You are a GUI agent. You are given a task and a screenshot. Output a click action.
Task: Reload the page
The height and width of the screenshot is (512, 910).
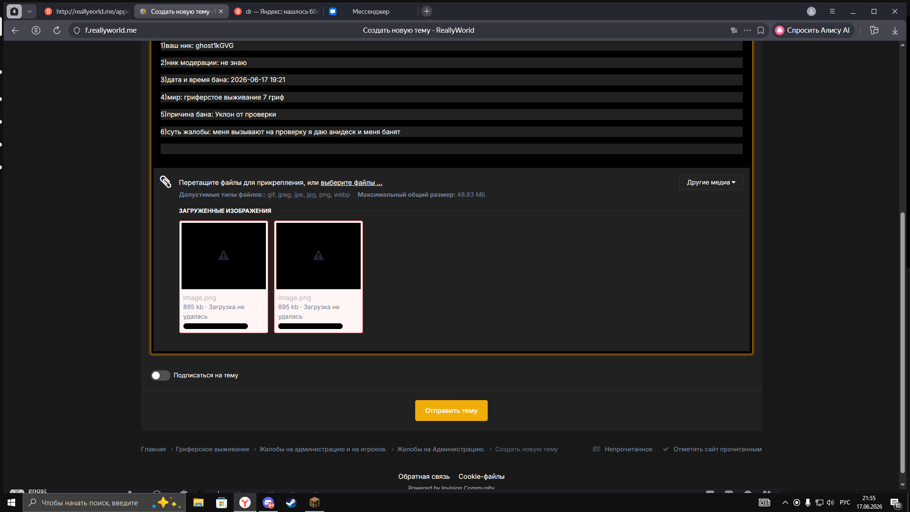tap(57, 30)
